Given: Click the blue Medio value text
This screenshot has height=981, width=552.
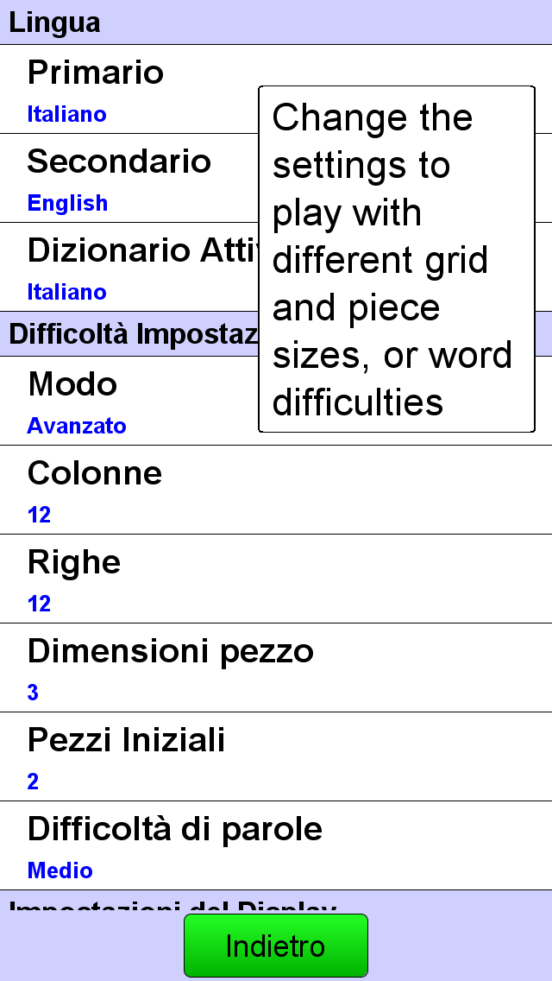Looking at the screenshot, I should coord(60,870).
